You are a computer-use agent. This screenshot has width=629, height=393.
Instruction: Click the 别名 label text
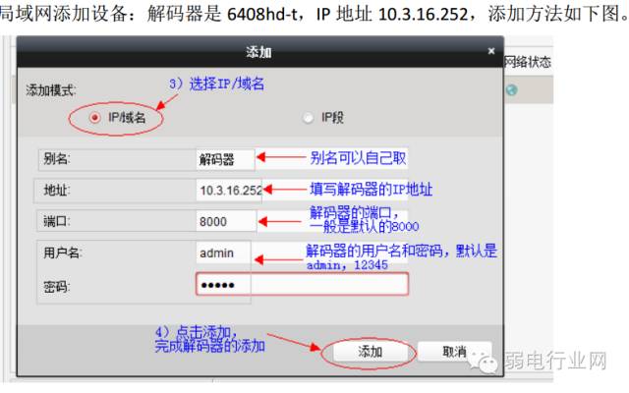click(57, 159)
